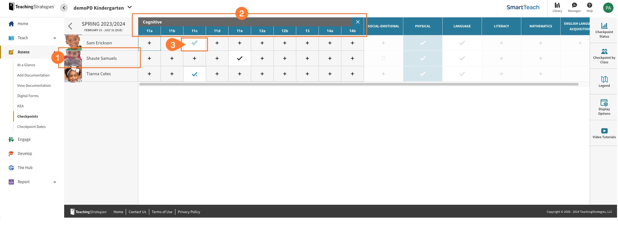Click the Contact Us footer link
Screen dimensions: 618x225
[137, 212]
